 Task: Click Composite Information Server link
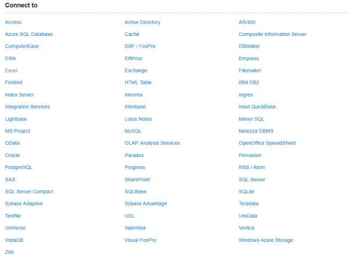[x=273, y=34]
